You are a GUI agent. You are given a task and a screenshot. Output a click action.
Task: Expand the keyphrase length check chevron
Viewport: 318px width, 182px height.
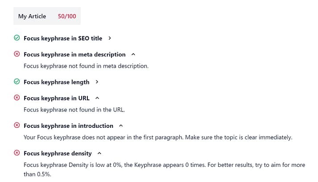click(x=97, y=82)
